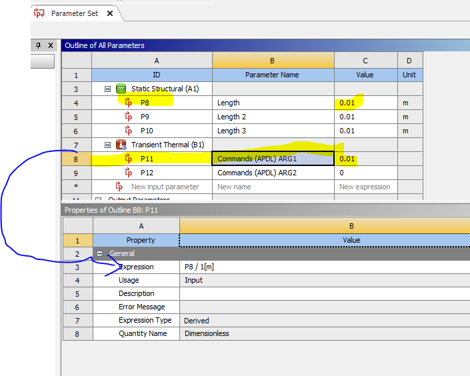Image resolution: width=470 pixels, height=376 pixels.
Task: Click the value 0.01 for Length
Action: coord(366,103)
